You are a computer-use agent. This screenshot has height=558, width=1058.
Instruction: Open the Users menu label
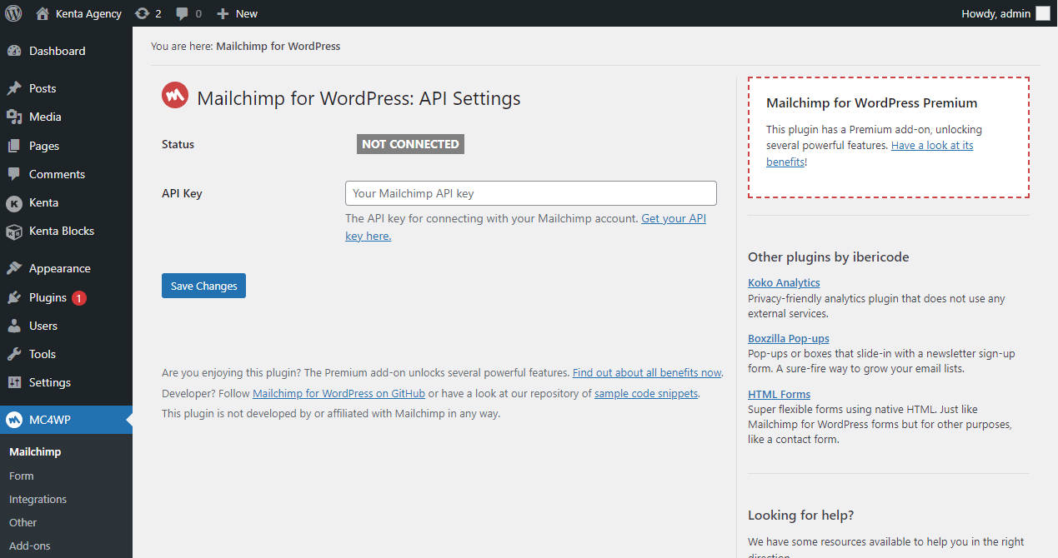click(x=43, y=326)
